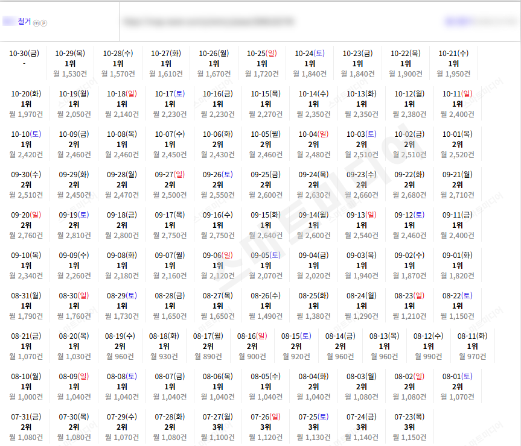521x446 pixels.
Task: Click the 2위 rank under 10-06(화)
Action: click(x=218, y=145)
